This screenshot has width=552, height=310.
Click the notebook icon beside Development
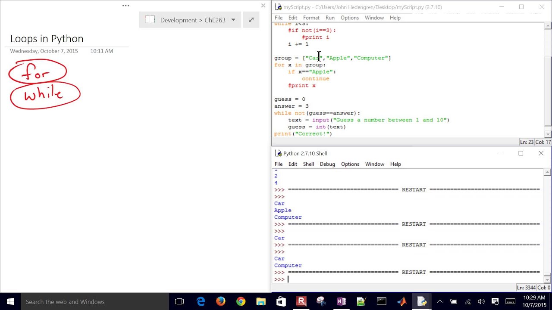(150, 20)
